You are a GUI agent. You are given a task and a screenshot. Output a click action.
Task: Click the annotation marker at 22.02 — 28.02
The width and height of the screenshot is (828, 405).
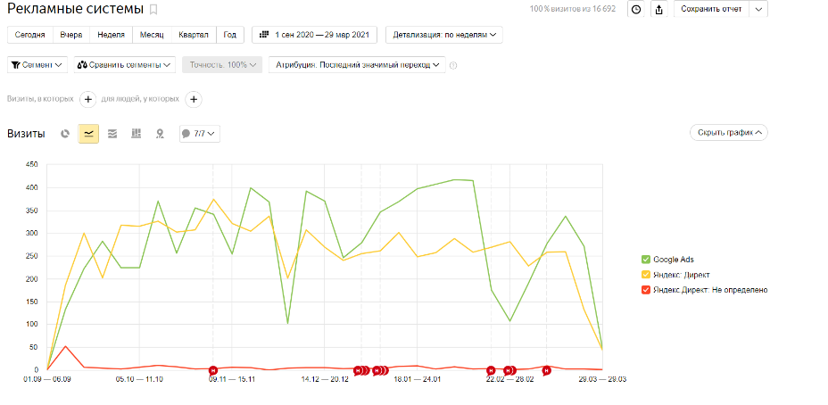[x=509, y=370]
